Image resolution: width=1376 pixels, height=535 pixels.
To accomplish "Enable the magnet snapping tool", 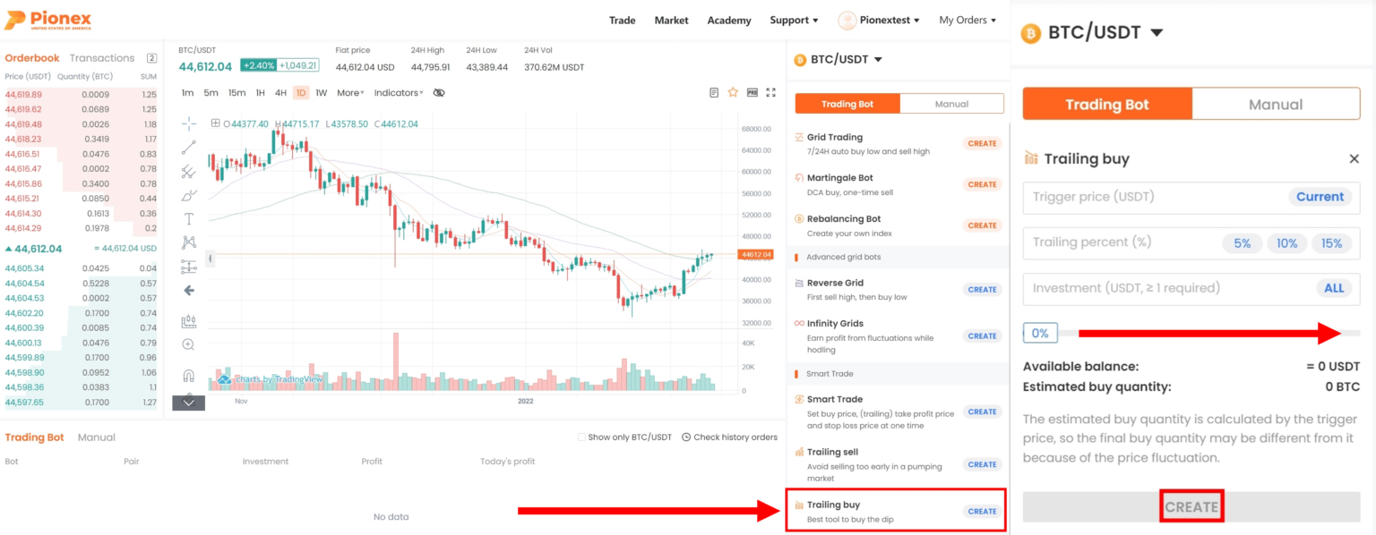I will tap(188, 376).
